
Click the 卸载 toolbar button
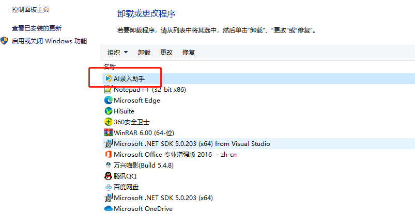tap(144, 52)
